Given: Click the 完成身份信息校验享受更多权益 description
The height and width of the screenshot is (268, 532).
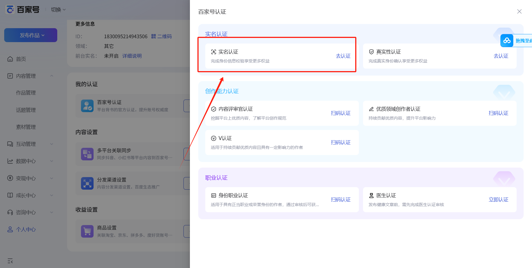Looking at the screenshot, I should pos(240,61).
